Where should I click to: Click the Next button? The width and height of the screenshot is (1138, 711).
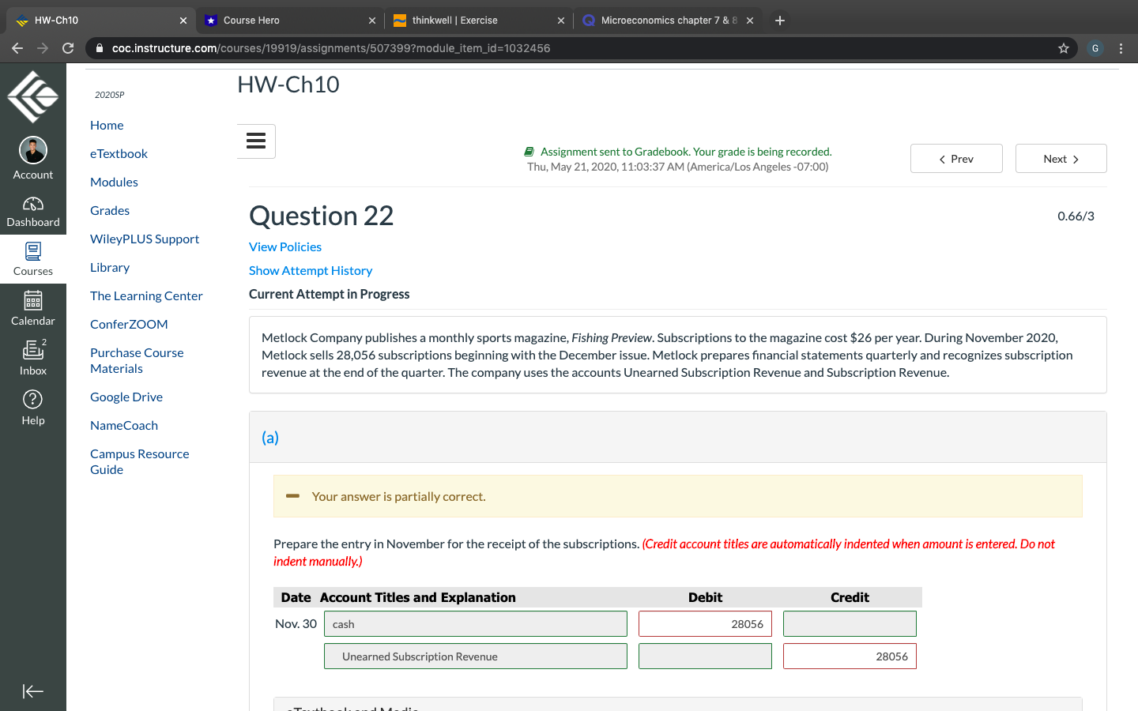(x=1061, y=158)
